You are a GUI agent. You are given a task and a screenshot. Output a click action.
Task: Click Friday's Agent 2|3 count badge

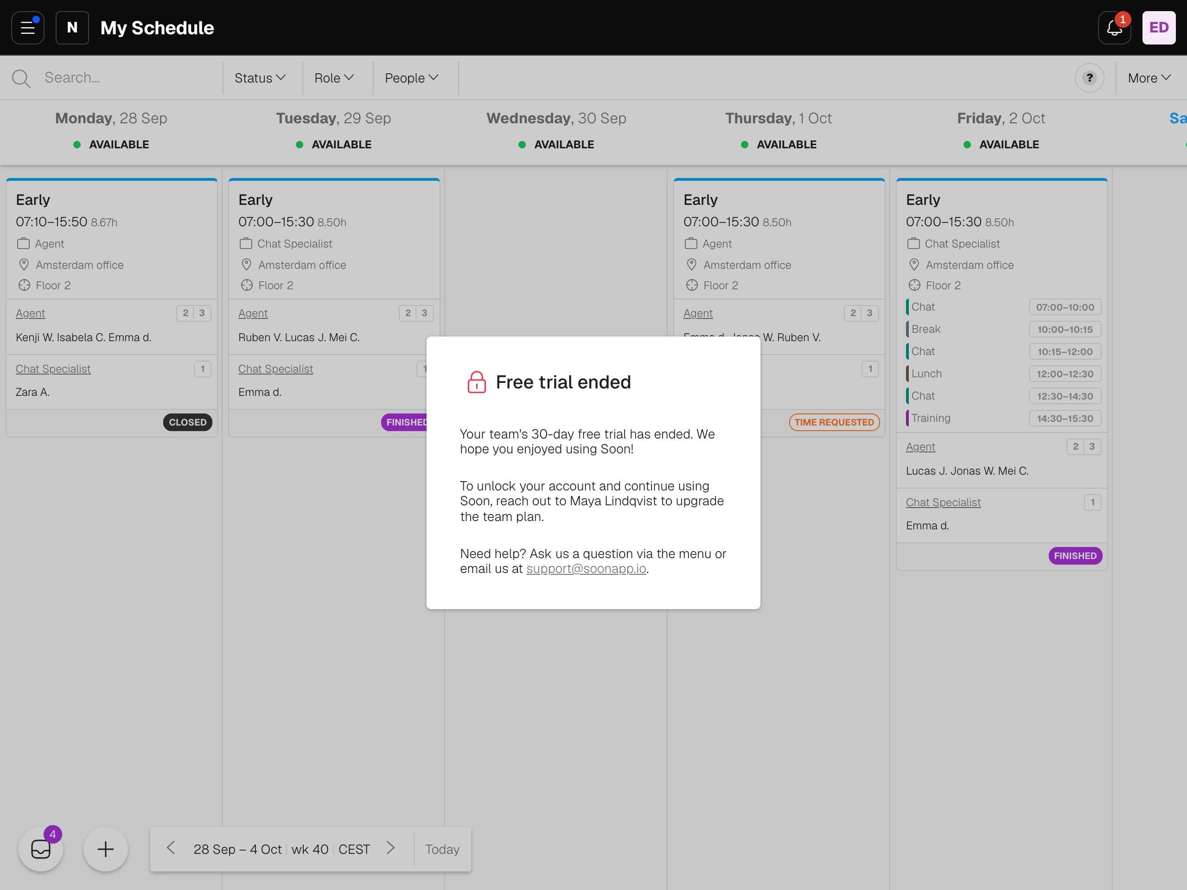(1084, 446)
